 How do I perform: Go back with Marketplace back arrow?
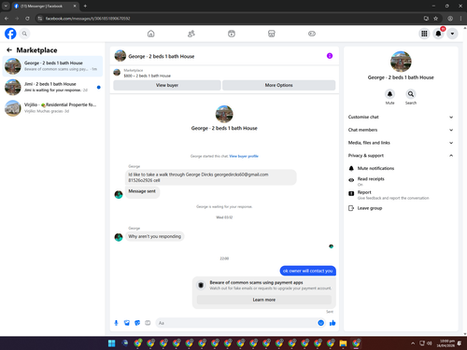[9, 50]
